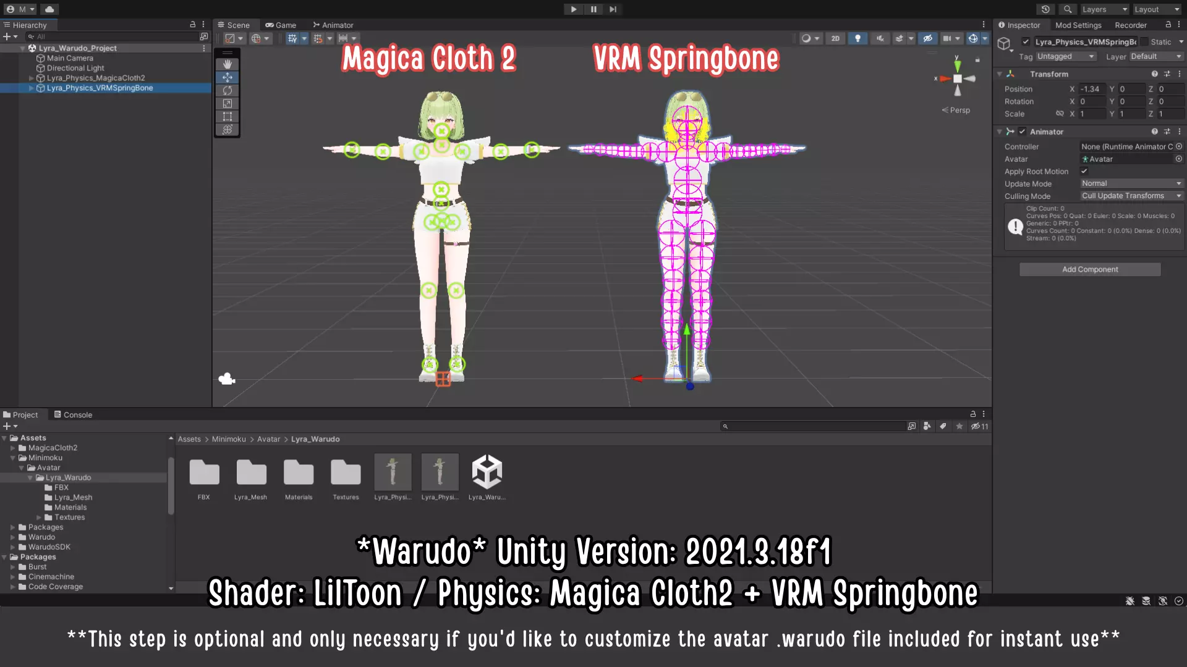
Task: Click the gizmos globe icon
Action: (x=973, y=38)
